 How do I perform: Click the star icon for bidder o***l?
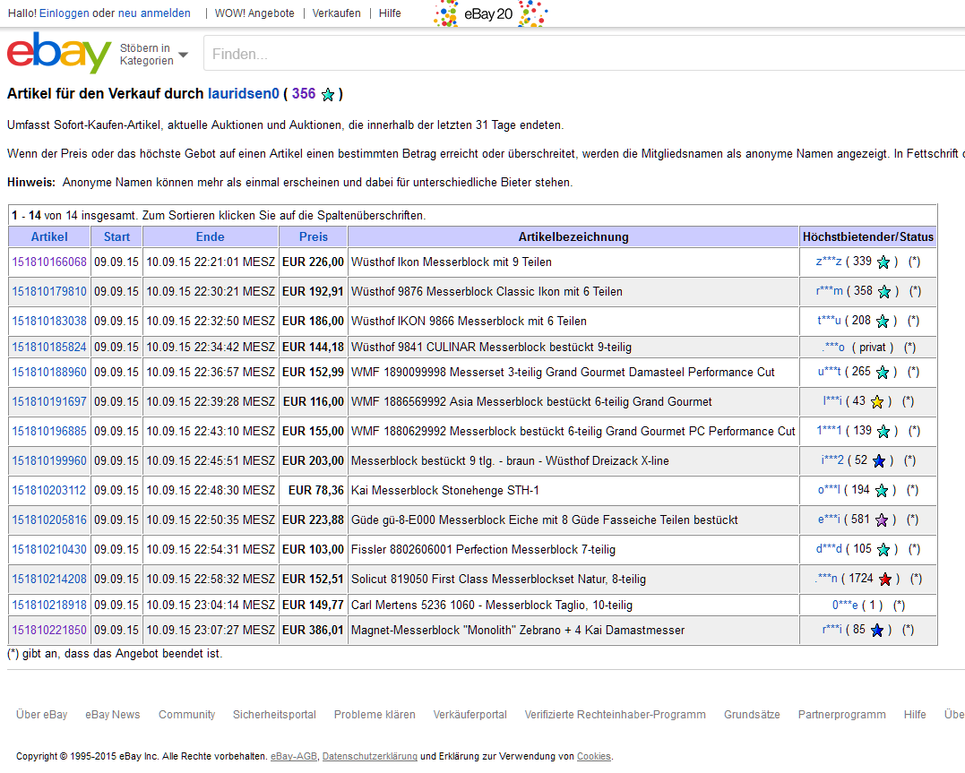point(882,491)
